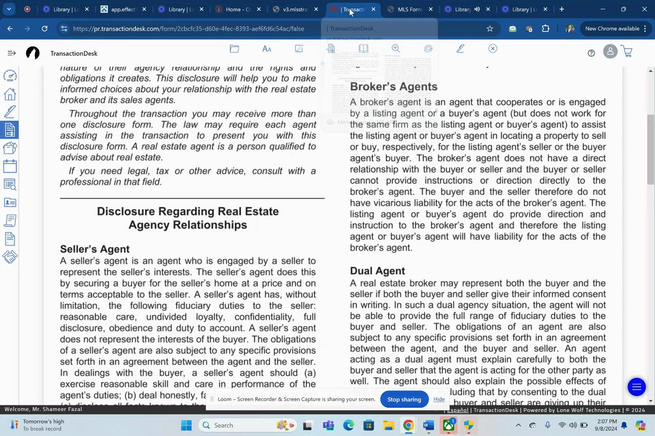This screenshot has height=436, width=655.
Task: Switch to the v3.mlsstra browser tab
Action: coord(295,9)
